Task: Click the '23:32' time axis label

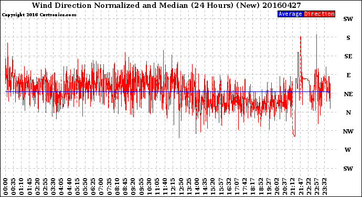Action: tap(324, 186)
